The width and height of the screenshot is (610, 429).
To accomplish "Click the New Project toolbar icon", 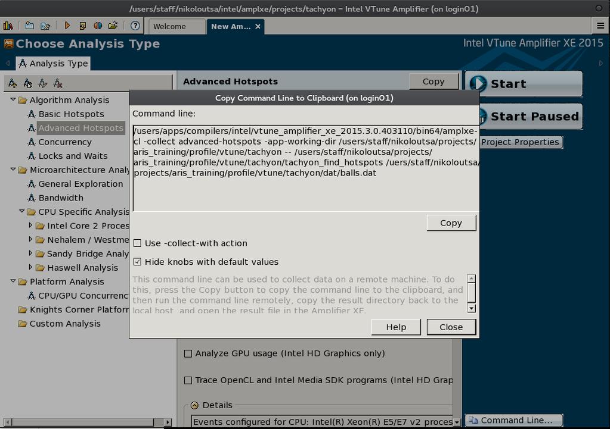I will [x=29, y=26].
